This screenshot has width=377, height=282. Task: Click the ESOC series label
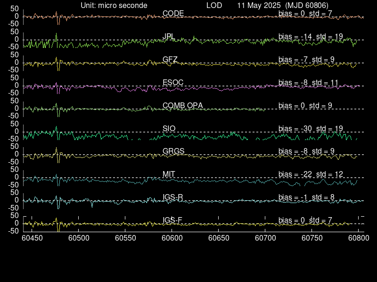point(173,83)
